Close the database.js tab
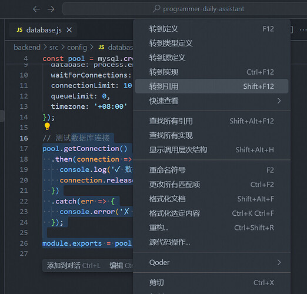The image size is (307, 294). click(69, 30)
